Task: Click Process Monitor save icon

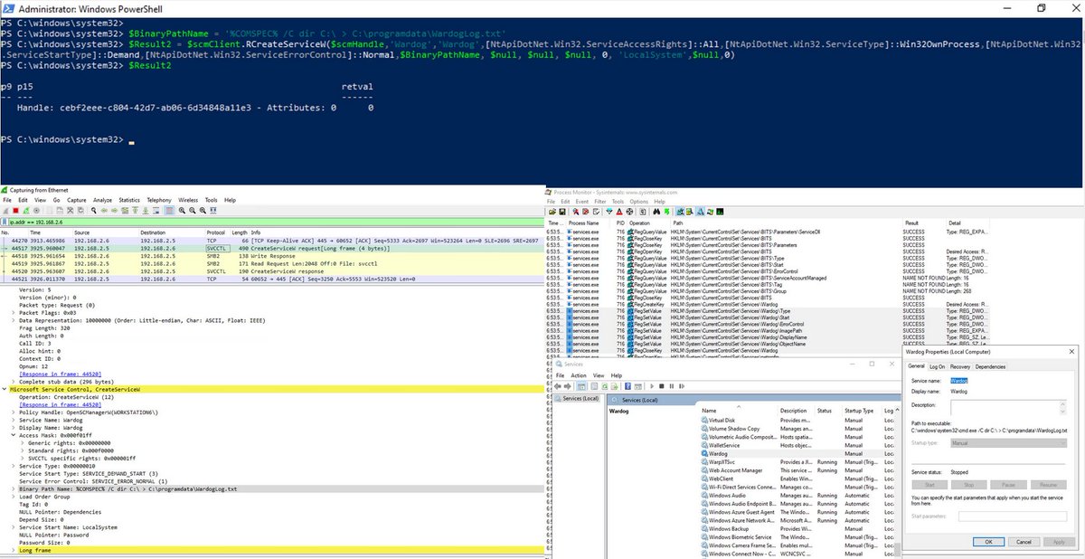Action: pyautogui.click(x=562, y=212)
